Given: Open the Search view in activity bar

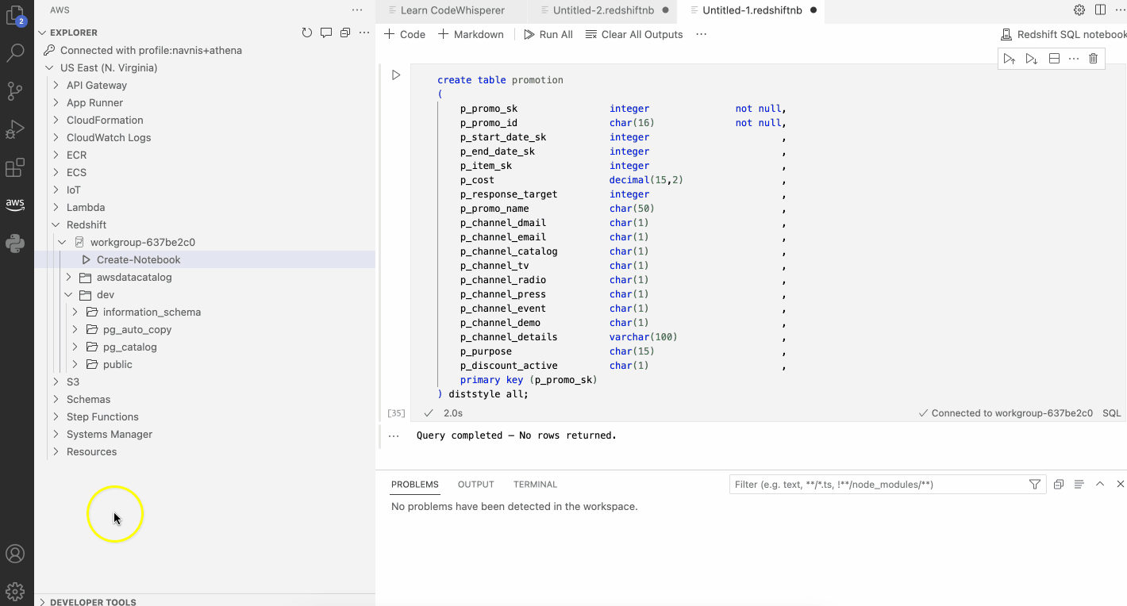Looking at the screenshot, I should point(15,53).
